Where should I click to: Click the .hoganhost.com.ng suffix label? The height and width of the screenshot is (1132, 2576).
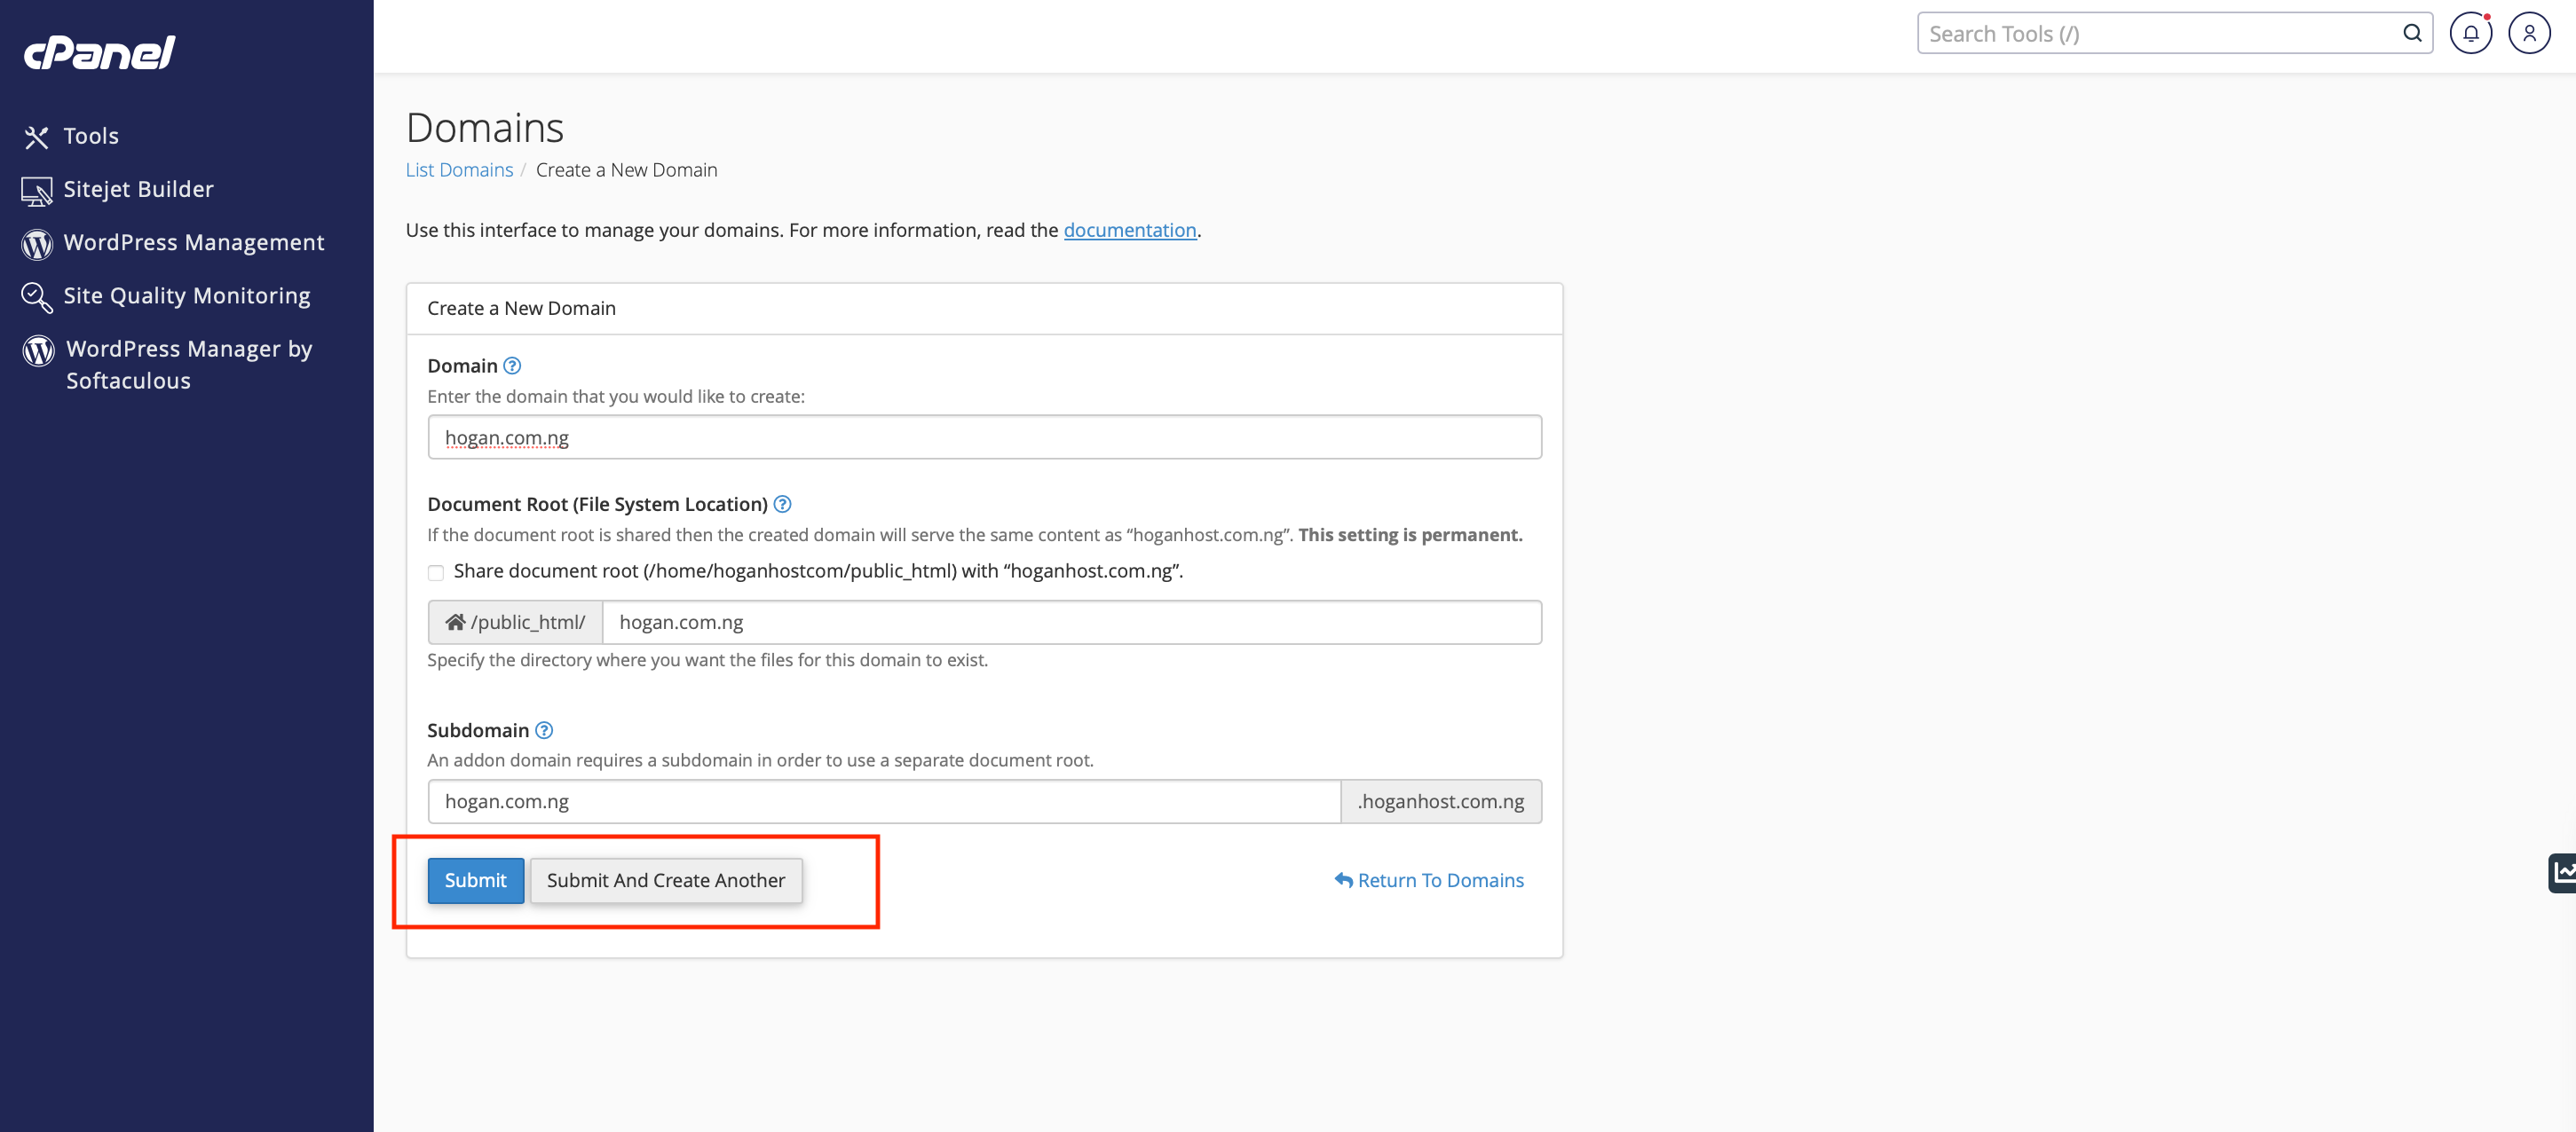point(1441,801)
